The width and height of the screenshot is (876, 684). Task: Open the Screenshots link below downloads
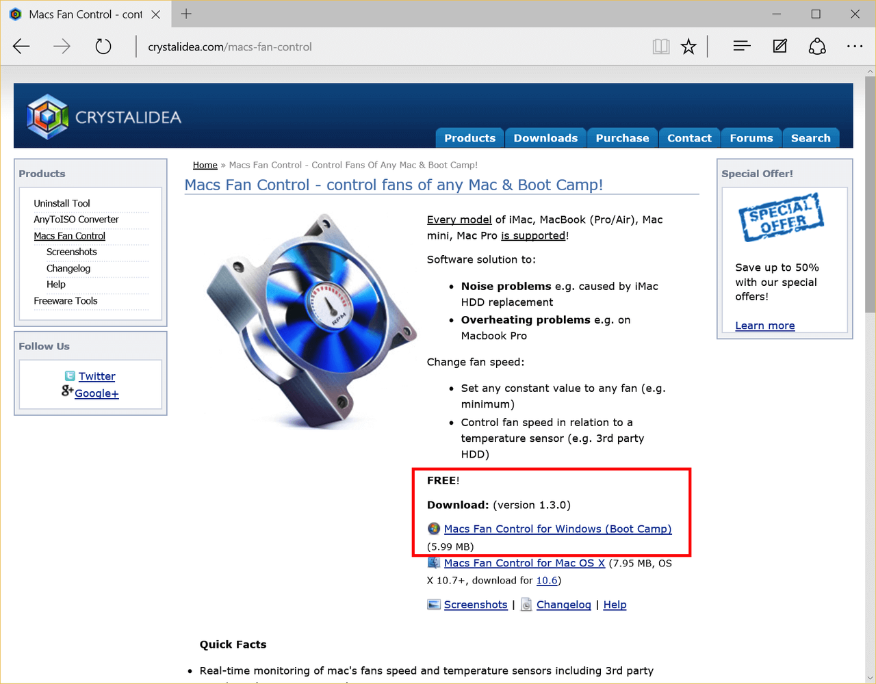point(476,605)
